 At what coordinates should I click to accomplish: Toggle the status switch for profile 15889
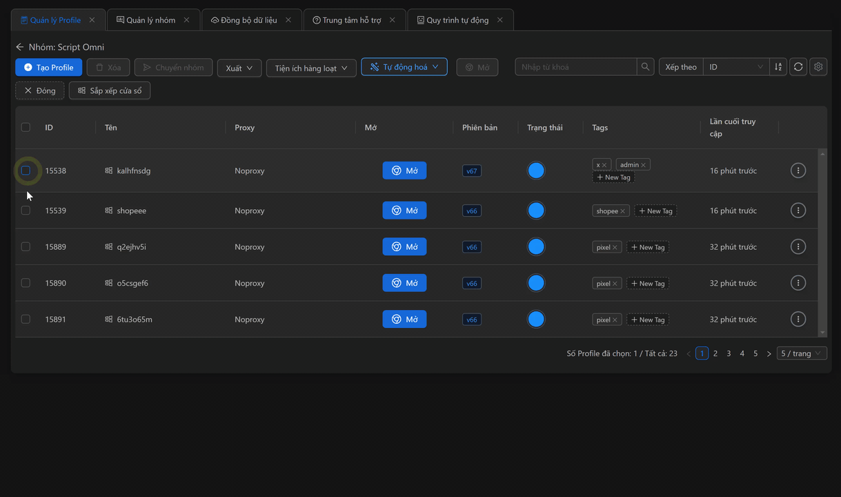(536, 246)
